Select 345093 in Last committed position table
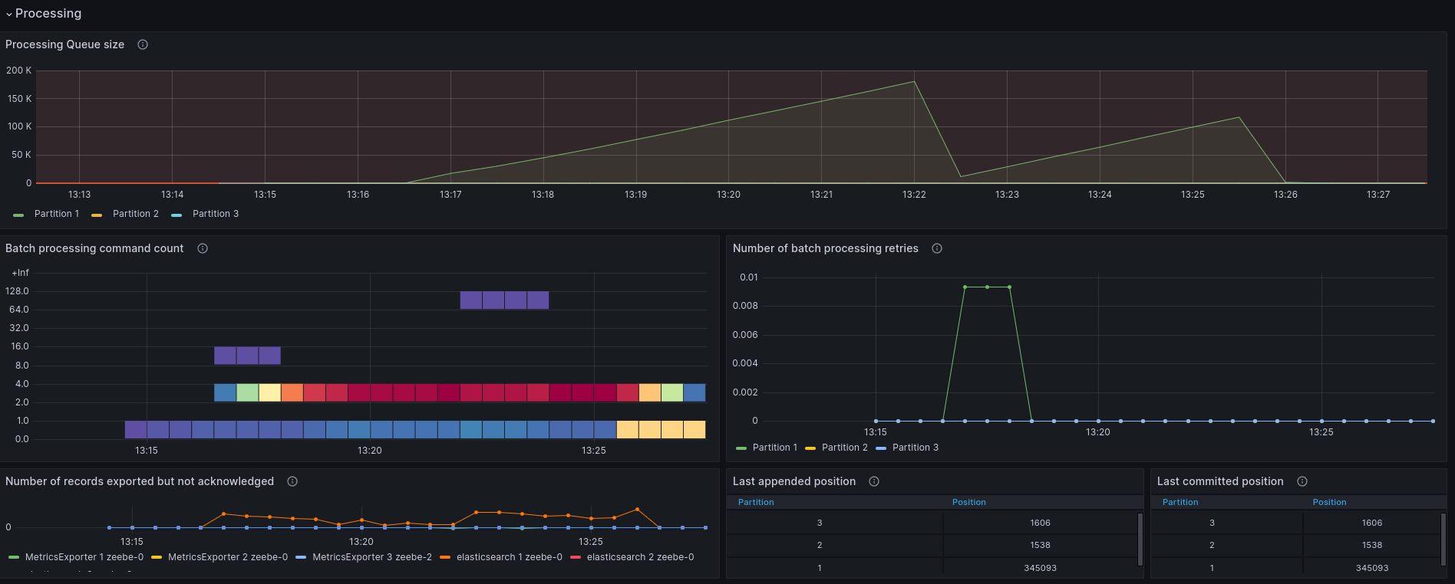This screenshot has width=1455, height=584. 1372,568
